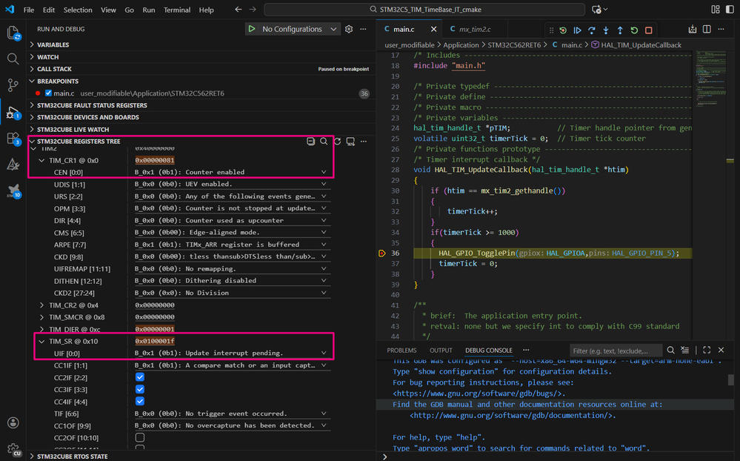
Task: Toggle the main.c breakpoint checkbox
Action: tap(48, 93)
